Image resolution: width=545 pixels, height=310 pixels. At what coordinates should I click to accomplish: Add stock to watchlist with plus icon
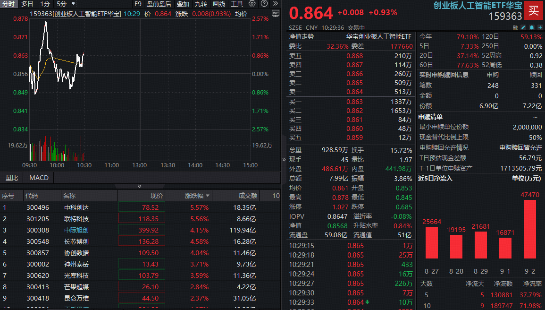[x=539, y=27]
